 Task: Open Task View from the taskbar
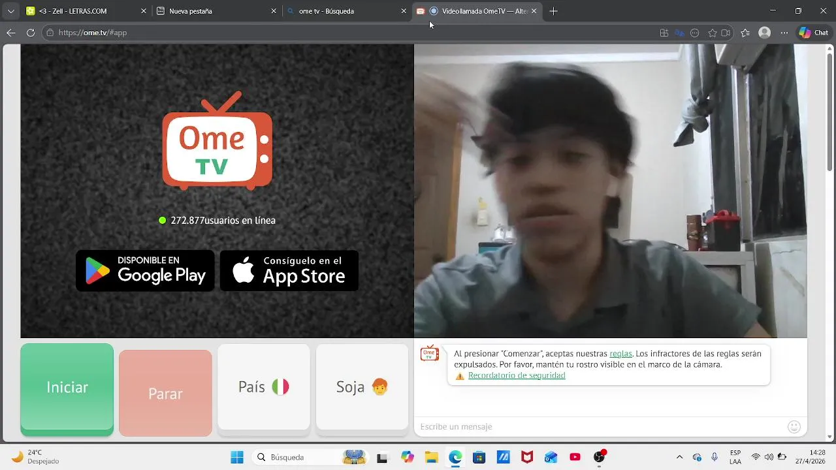click(x=382, y=458)
